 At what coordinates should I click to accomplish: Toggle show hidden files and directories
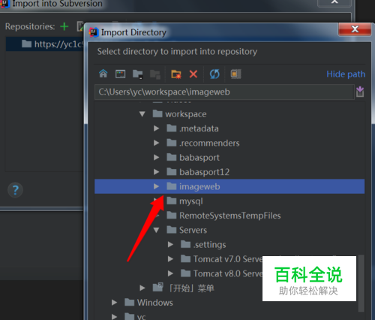point(235,74)
